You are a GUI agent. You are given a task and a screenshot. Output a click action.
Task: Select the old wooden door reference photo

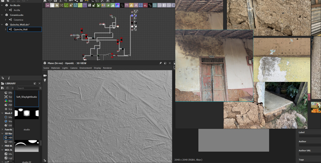click(x=214, y=66)
